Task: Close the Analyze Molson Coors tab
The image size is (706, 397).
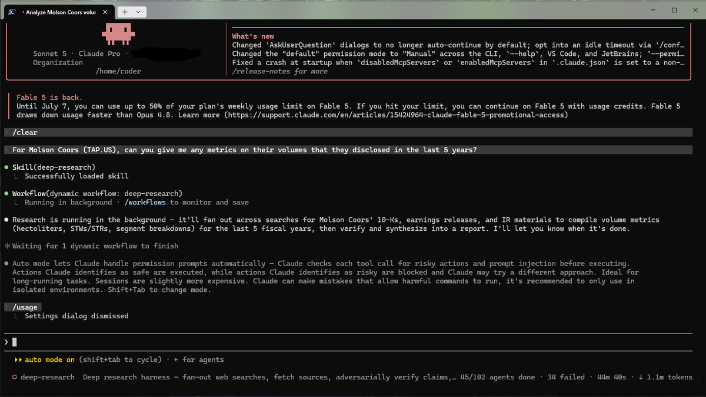Action: pyautogui.click(x=106, y=12)
